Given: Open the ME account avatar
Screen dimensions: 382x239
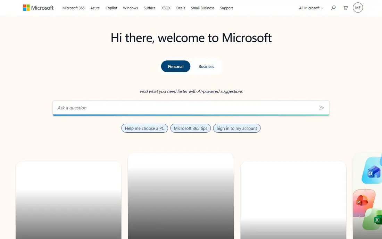Looking at the screenshot, I should point(358,8).
